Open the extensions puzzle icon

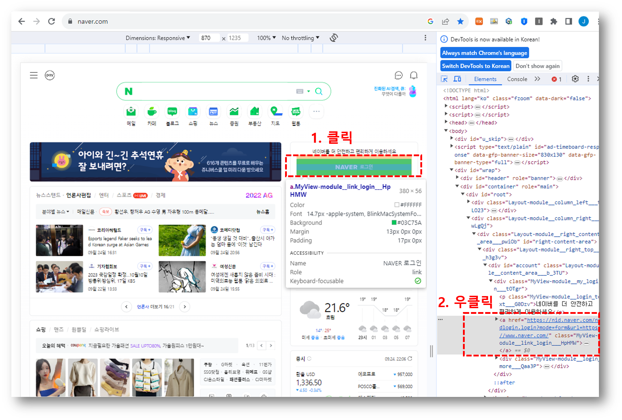point(553,21)
